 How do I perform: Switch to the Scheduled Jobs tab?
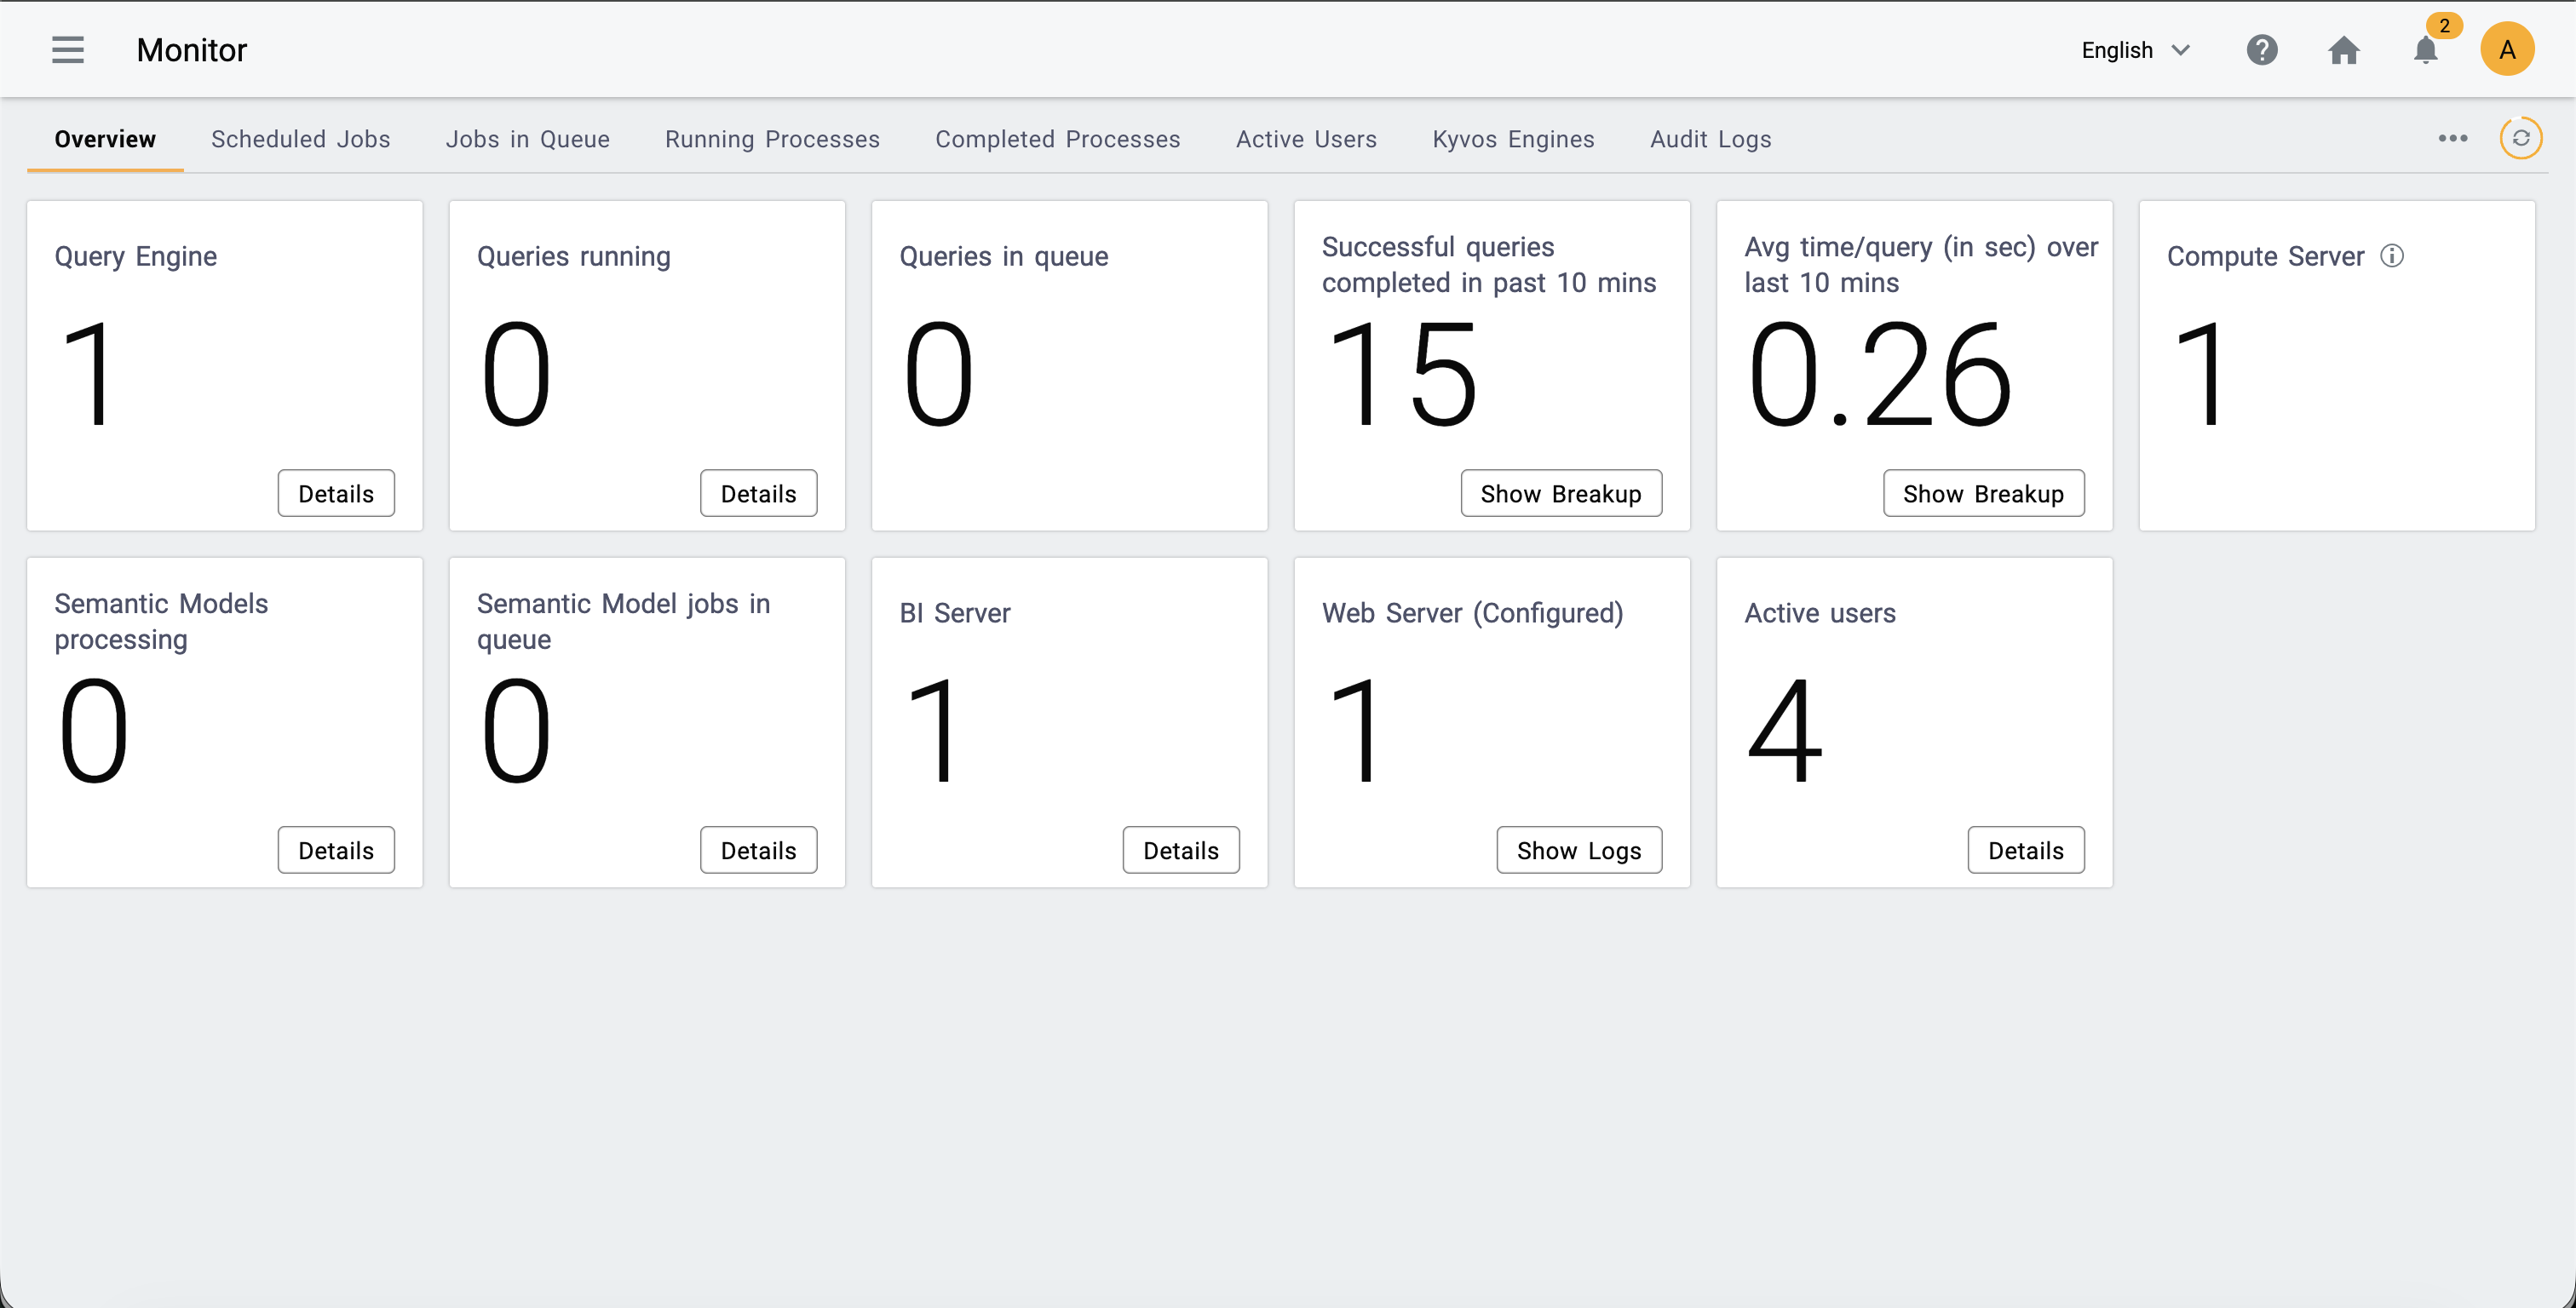coord(300,139)
